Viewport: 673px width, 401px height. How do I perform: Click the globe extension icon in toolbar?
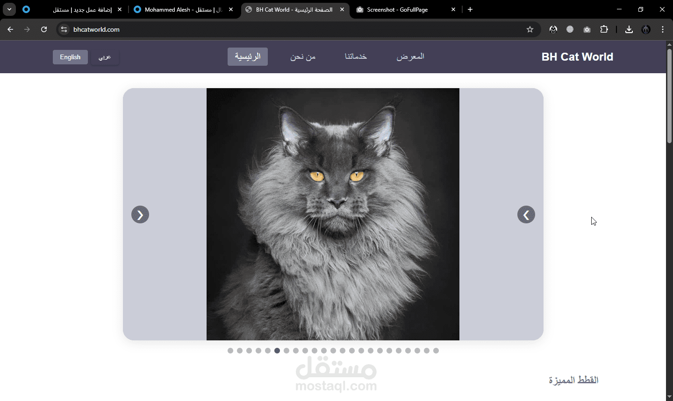click(x=570, y=29)
